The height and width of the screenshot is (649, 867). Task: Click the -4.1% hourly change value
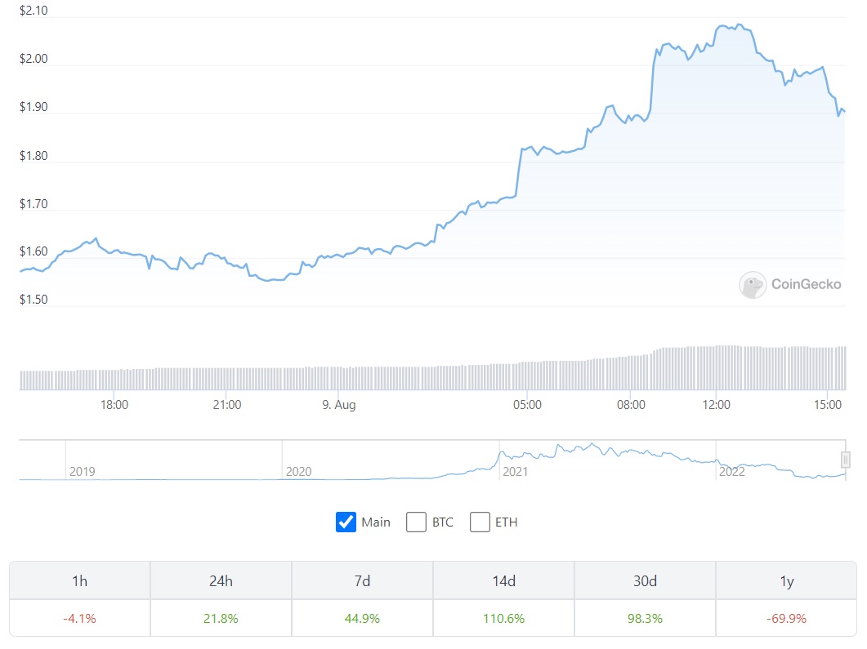tap(78, 618)
